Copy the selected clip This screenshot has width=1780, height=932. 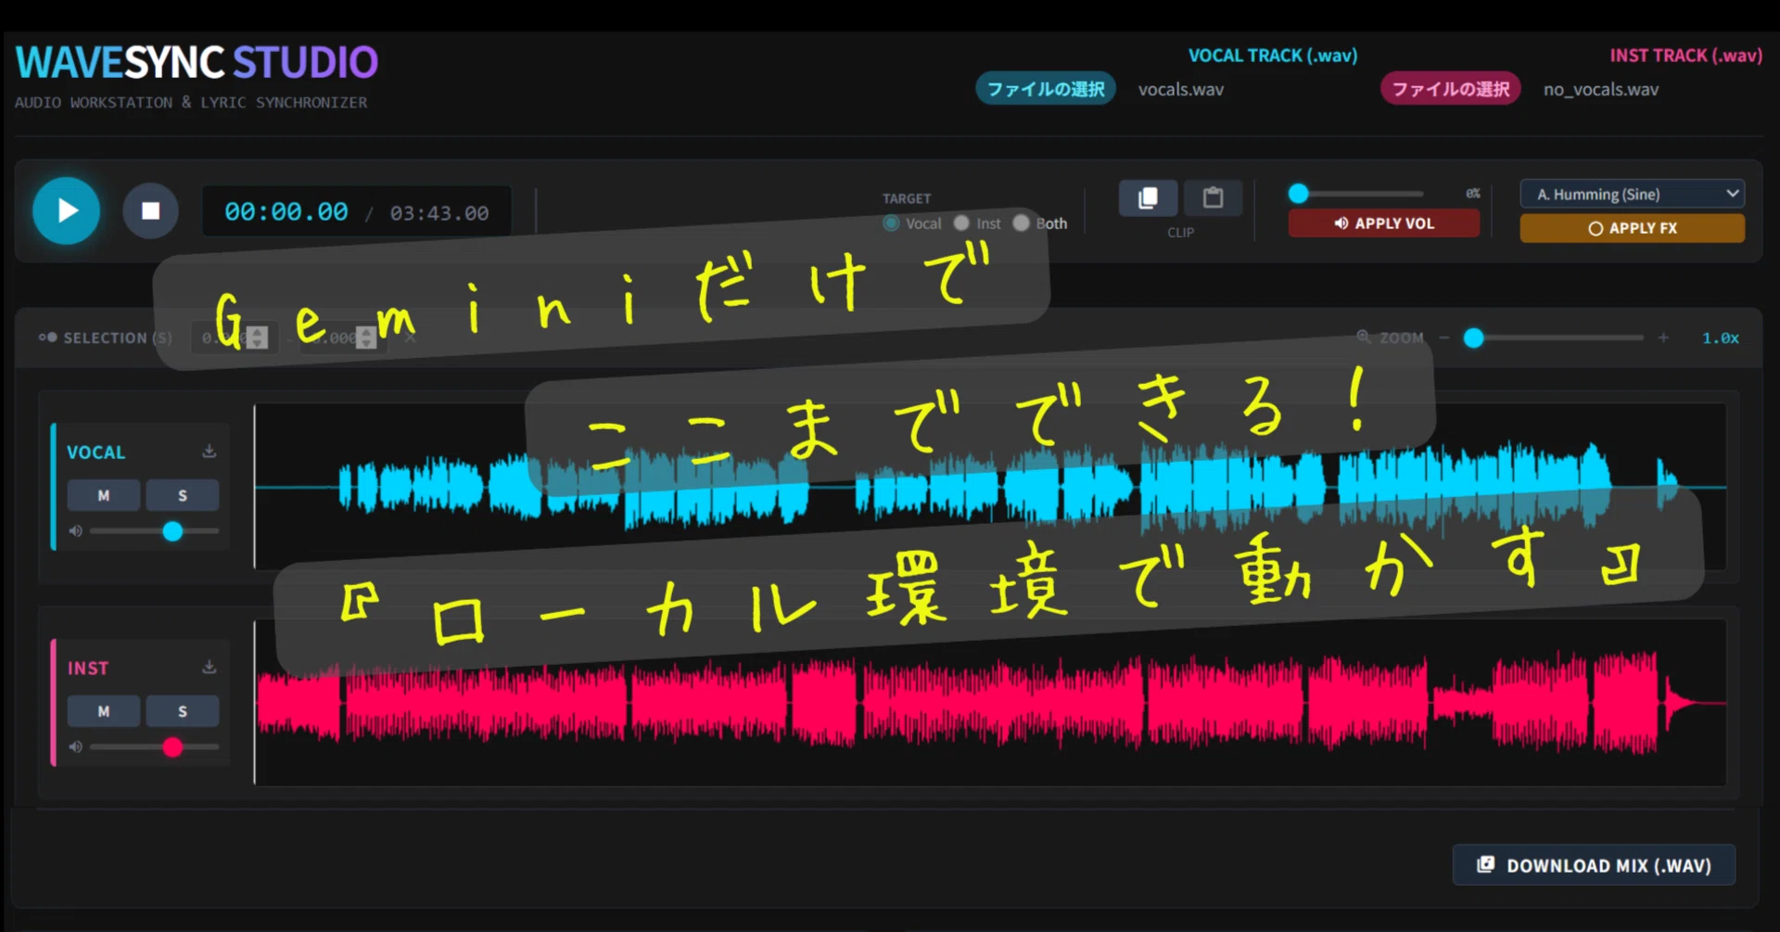[x=1148, y=198]
